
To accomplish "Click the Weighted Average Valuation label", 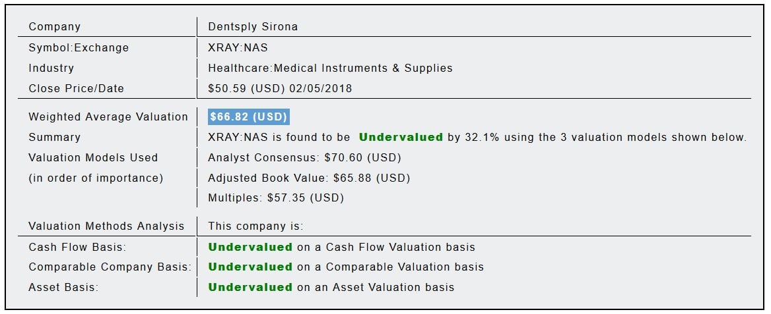I will click(108, 117).
